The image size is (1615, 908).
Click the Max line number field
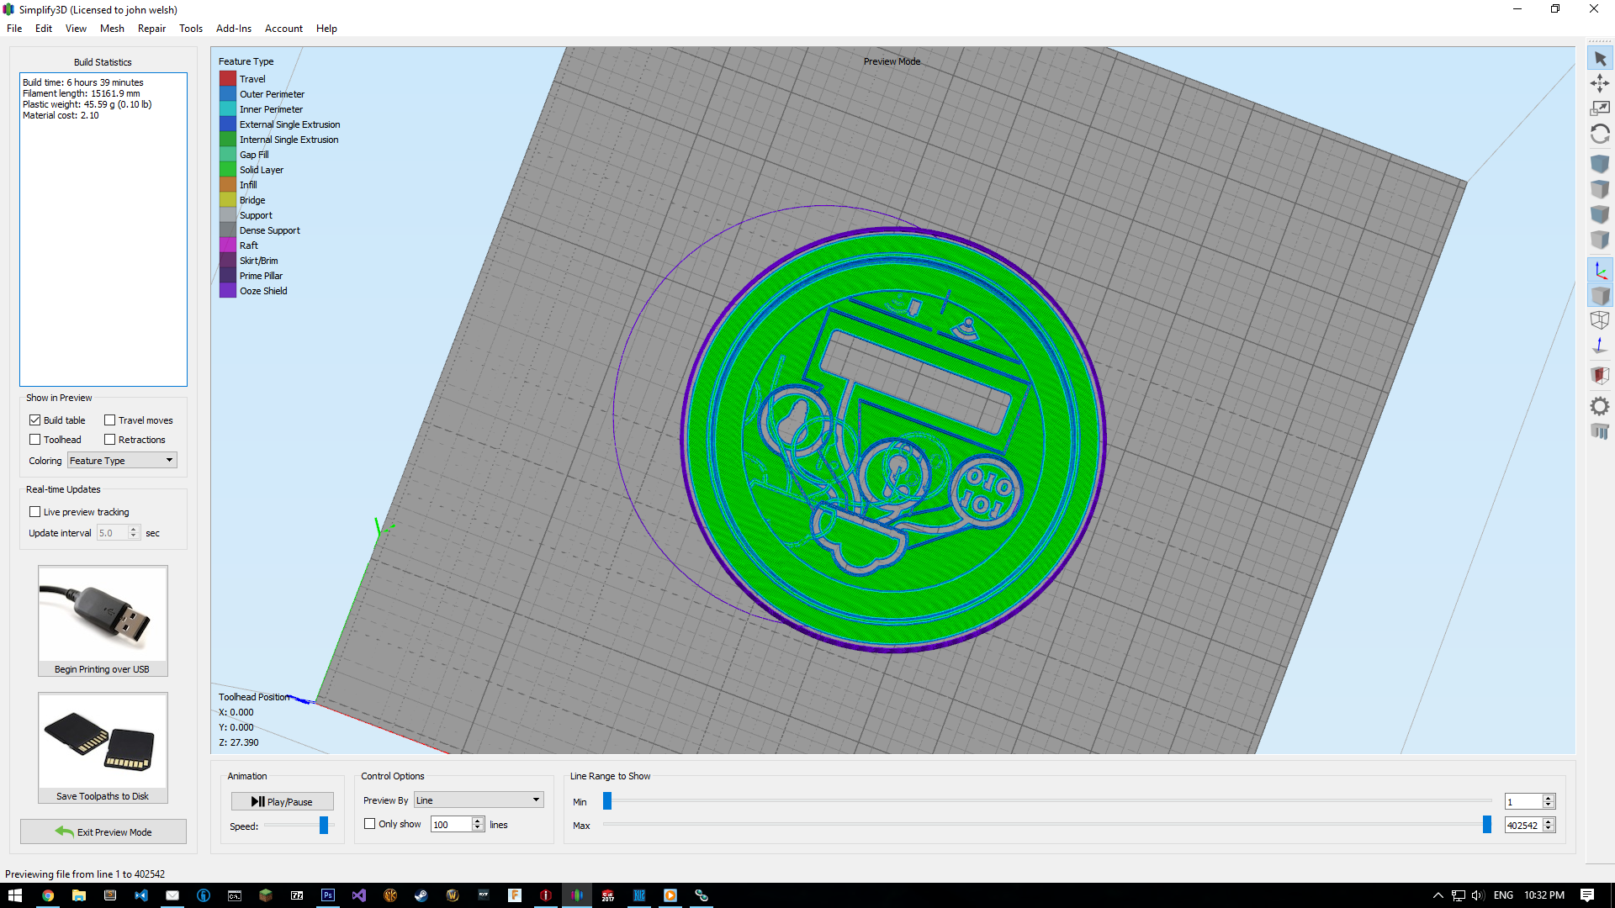(x=1524, y=826)
